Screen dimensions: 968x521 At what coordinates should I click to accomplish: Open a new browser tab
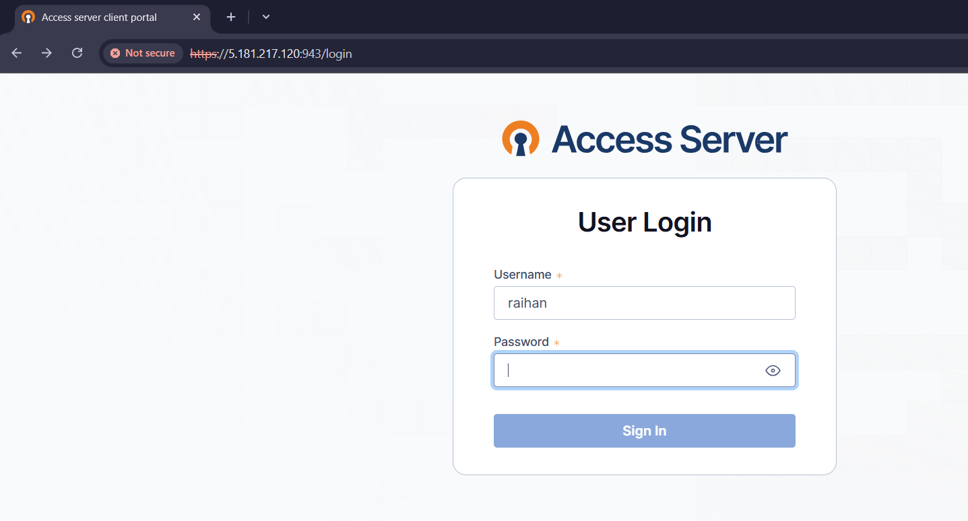pos(231,17)
